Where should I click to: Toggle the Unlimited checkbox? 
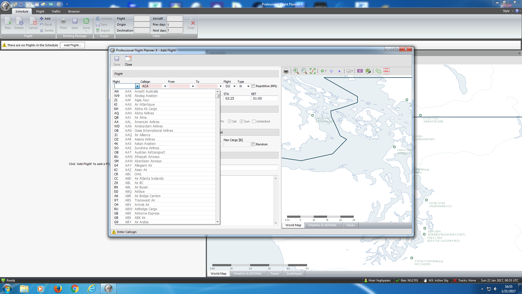point(254,121)
